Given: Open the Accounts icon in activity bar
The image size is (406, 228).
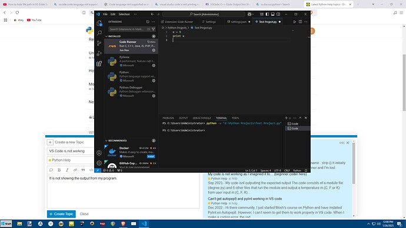Looking at the screenshot, I should pyautogui.click(x=99, y=153).
